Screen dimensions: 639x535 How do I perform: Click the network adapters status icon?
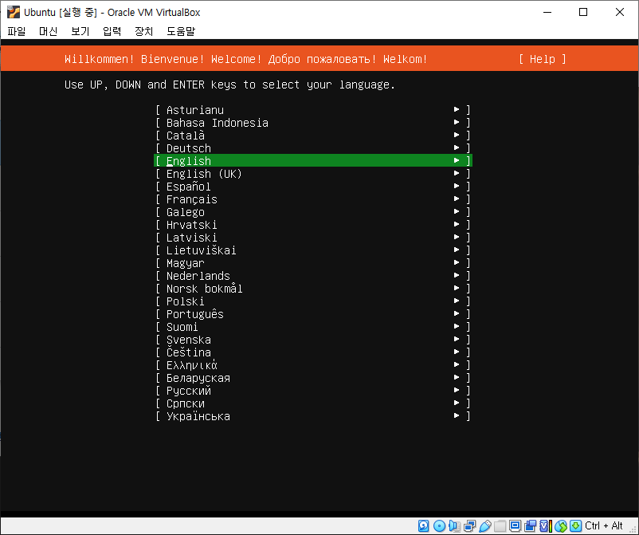pyautogui.click(x=469, y=526)
